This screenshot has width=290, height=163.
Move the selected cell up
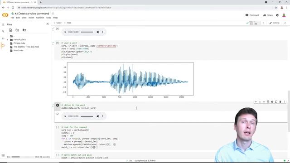[256, 101]
